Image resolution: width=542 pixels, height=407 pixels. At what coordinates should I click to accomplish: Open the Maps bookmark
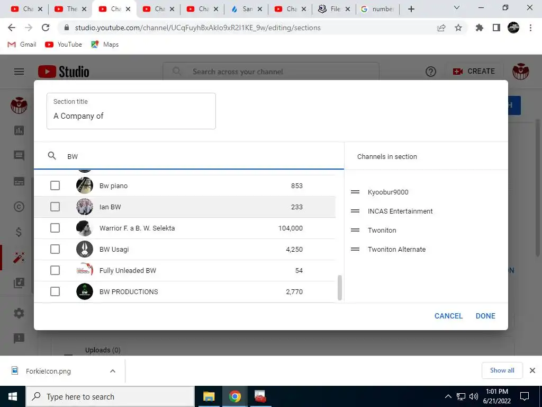tap(105, 45)
